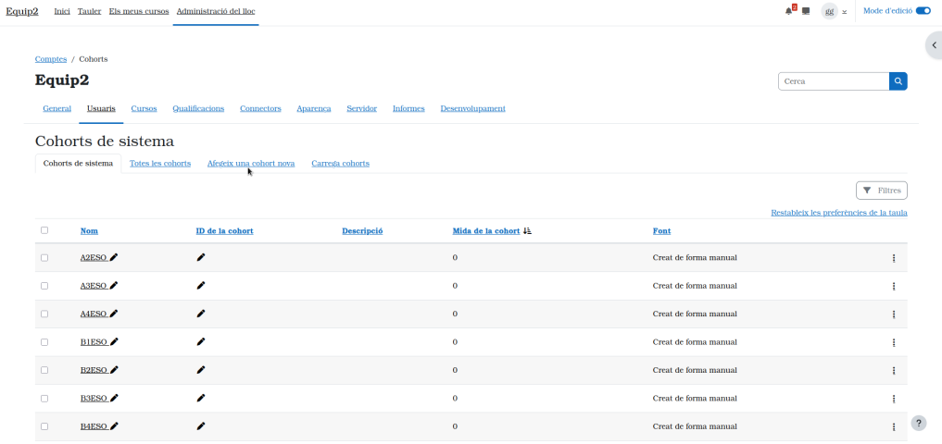Click the search magnifier button
Screen dimensions: 942x444
(898, 81)
